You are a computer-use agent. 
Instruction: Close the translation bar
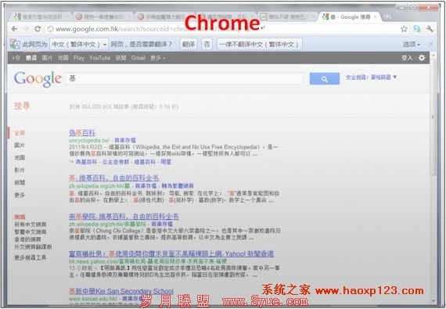pos(431,44)
